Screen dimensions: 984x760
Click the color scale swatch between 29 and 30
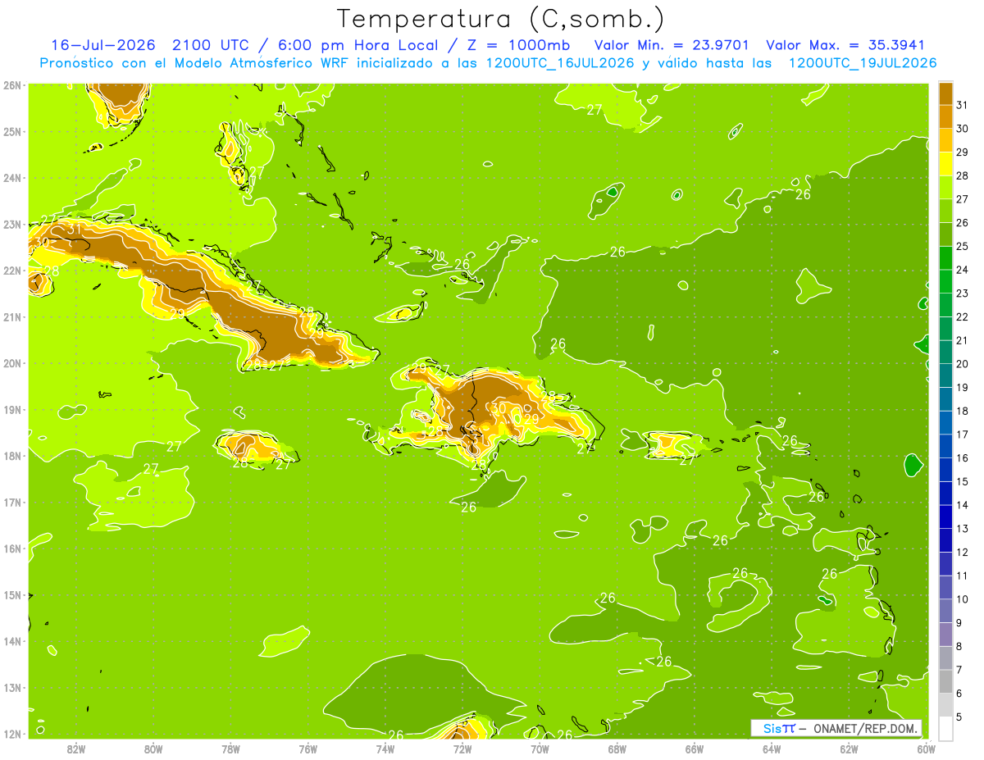point(945,141)
